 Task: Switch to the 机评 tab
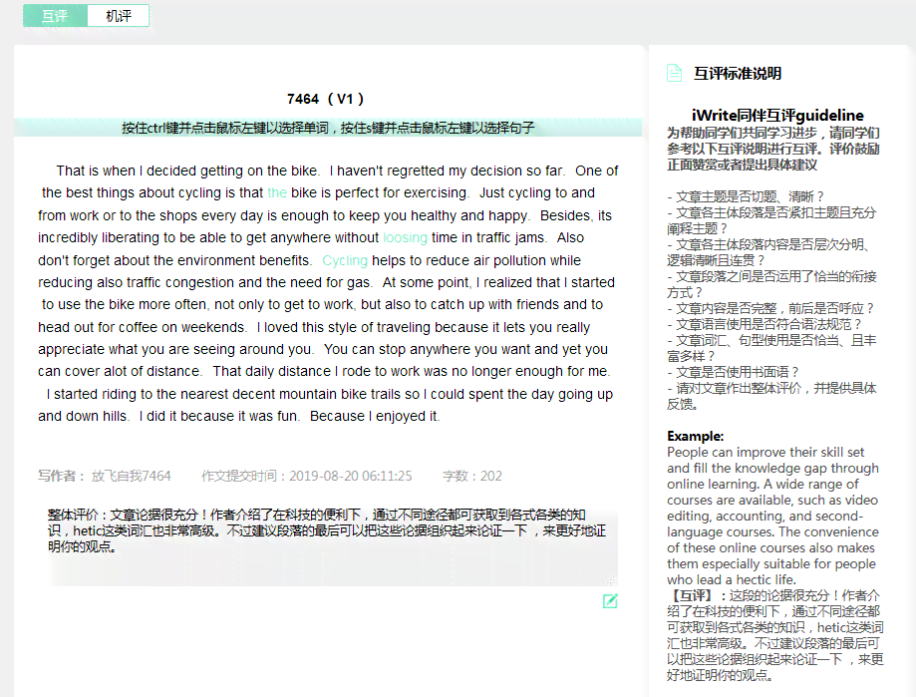[x=118, y=16]
